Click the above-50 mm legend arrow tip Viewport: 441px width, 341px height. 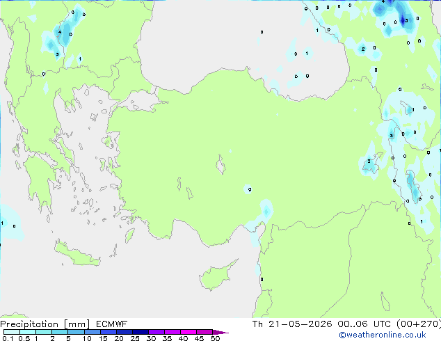coord(220,332)
